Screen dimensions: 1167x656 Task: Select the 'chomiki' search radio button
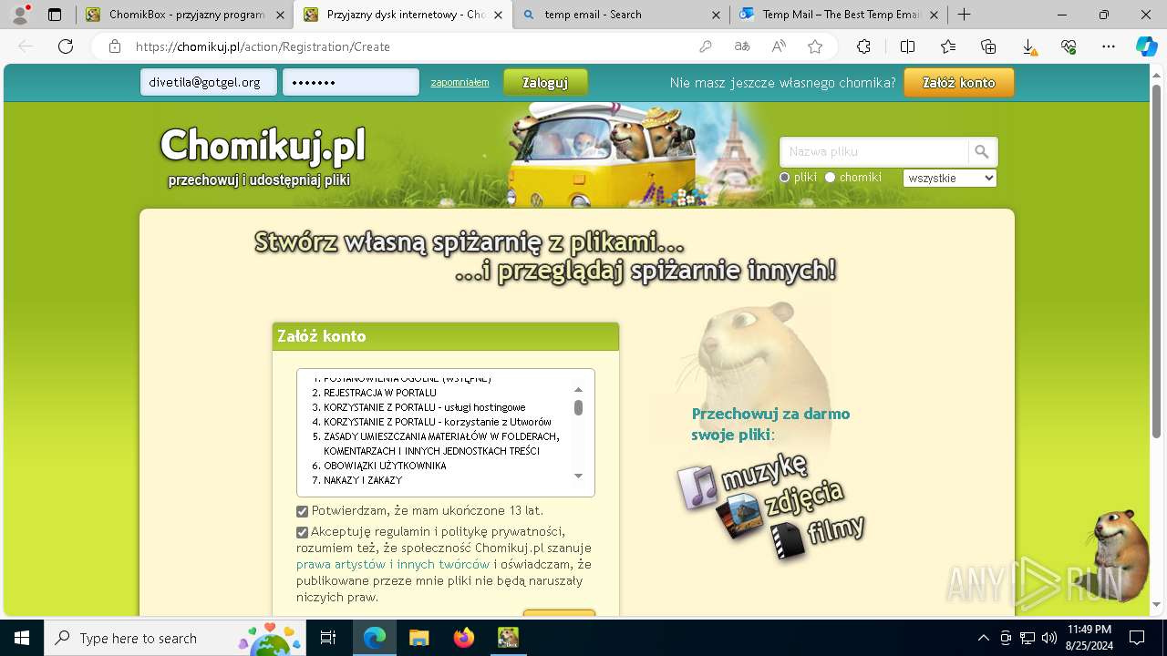point(830,178)
